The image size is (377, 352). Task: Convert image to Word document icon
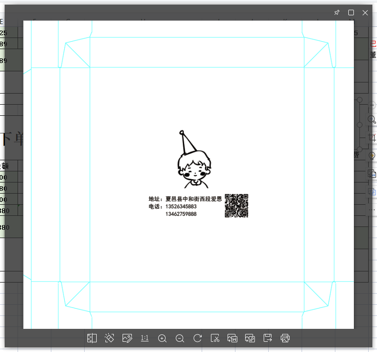(x=232, y=338)
